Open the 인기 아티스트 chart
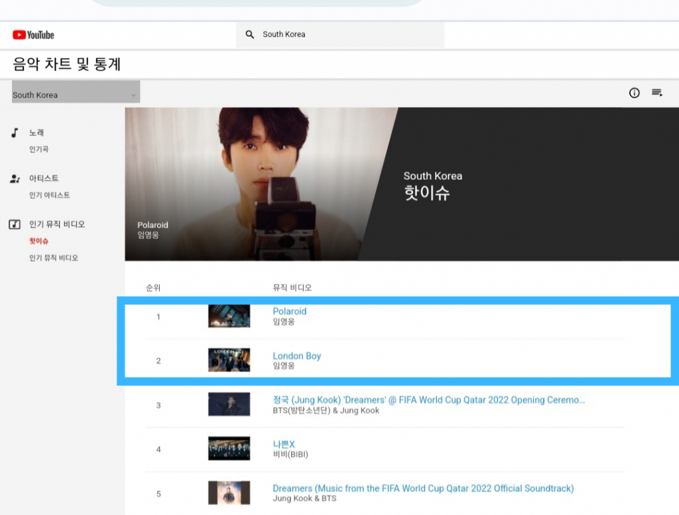This screenshot has width=679, height=515. click(x=49, y=195)
